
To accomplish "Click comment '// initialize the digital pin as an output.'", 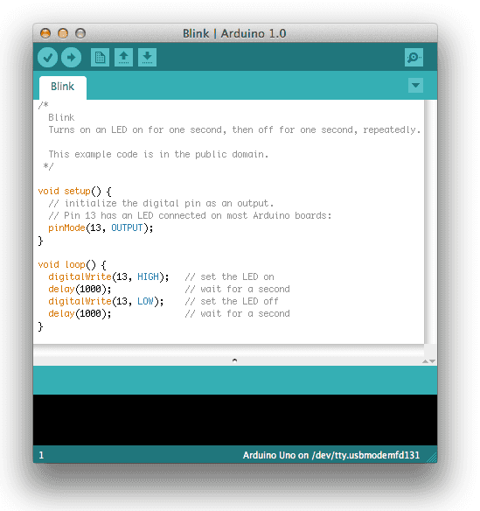I will click(161, 203).
